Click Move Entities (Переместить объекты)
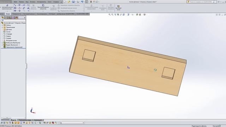 point(66,11)
